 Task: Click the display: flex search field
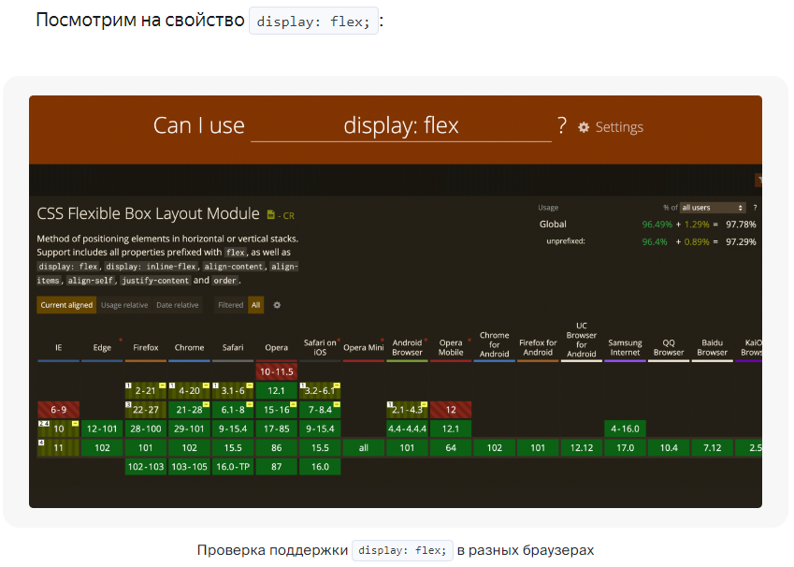pyautogui.click(x=401, y=125)
